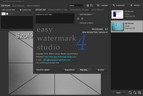Click the 752x533 dimensions text
Screen dimensions: 143x96
pyautogui.click(x=127, y=14)
